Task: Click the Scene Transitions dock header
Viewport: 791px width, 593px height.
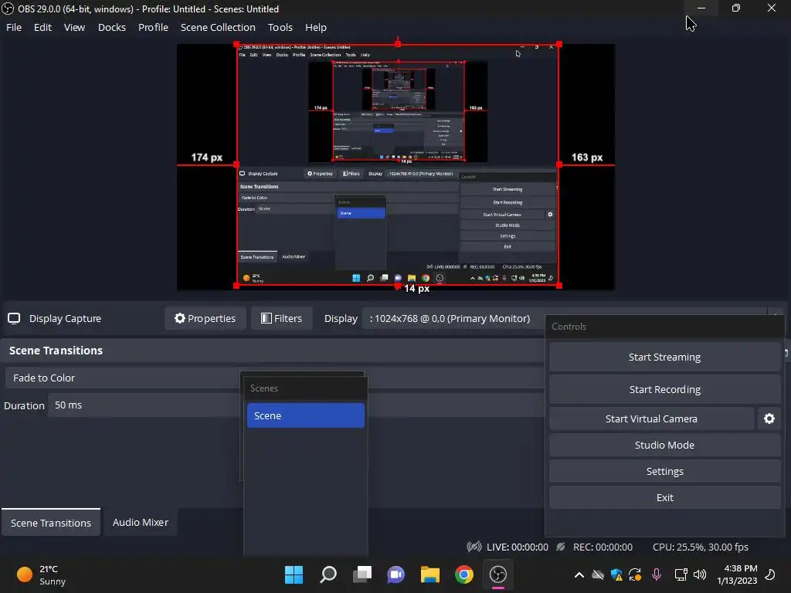Action: tap(56, 351)
